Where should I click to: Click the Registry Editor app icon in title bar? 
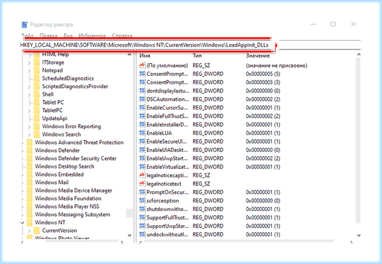click(x=24, y=25)
